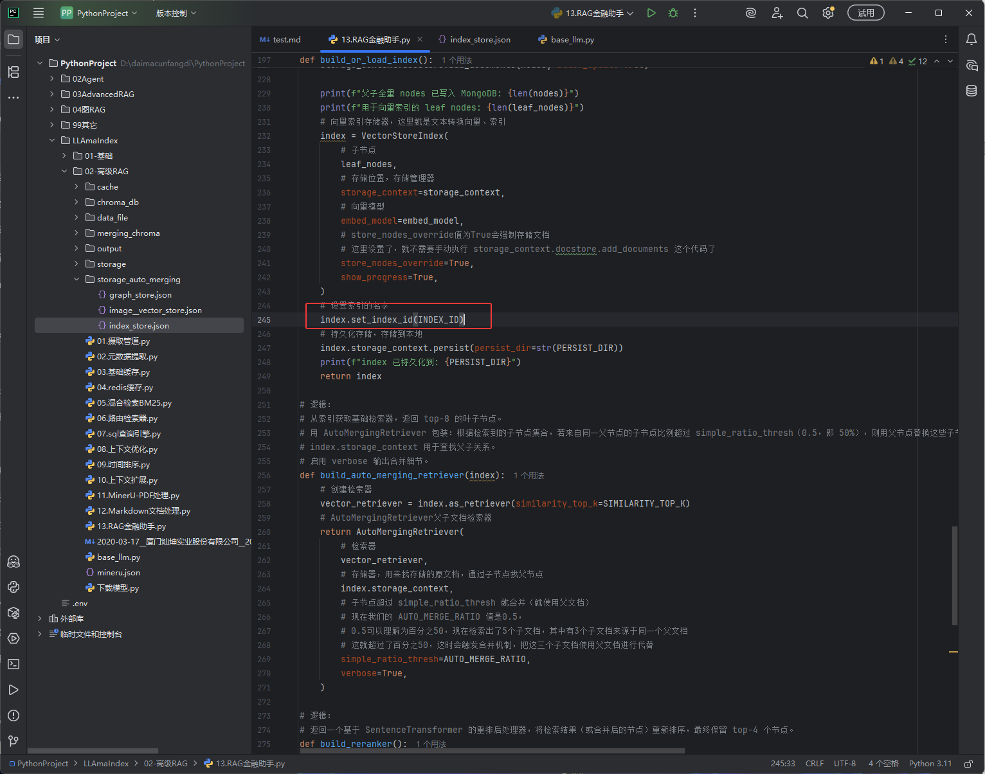Image resolution: width=985 pixels, height=774 pixels.
Task: Select image__vector_store.json file
Action: (x=155, y=310)
